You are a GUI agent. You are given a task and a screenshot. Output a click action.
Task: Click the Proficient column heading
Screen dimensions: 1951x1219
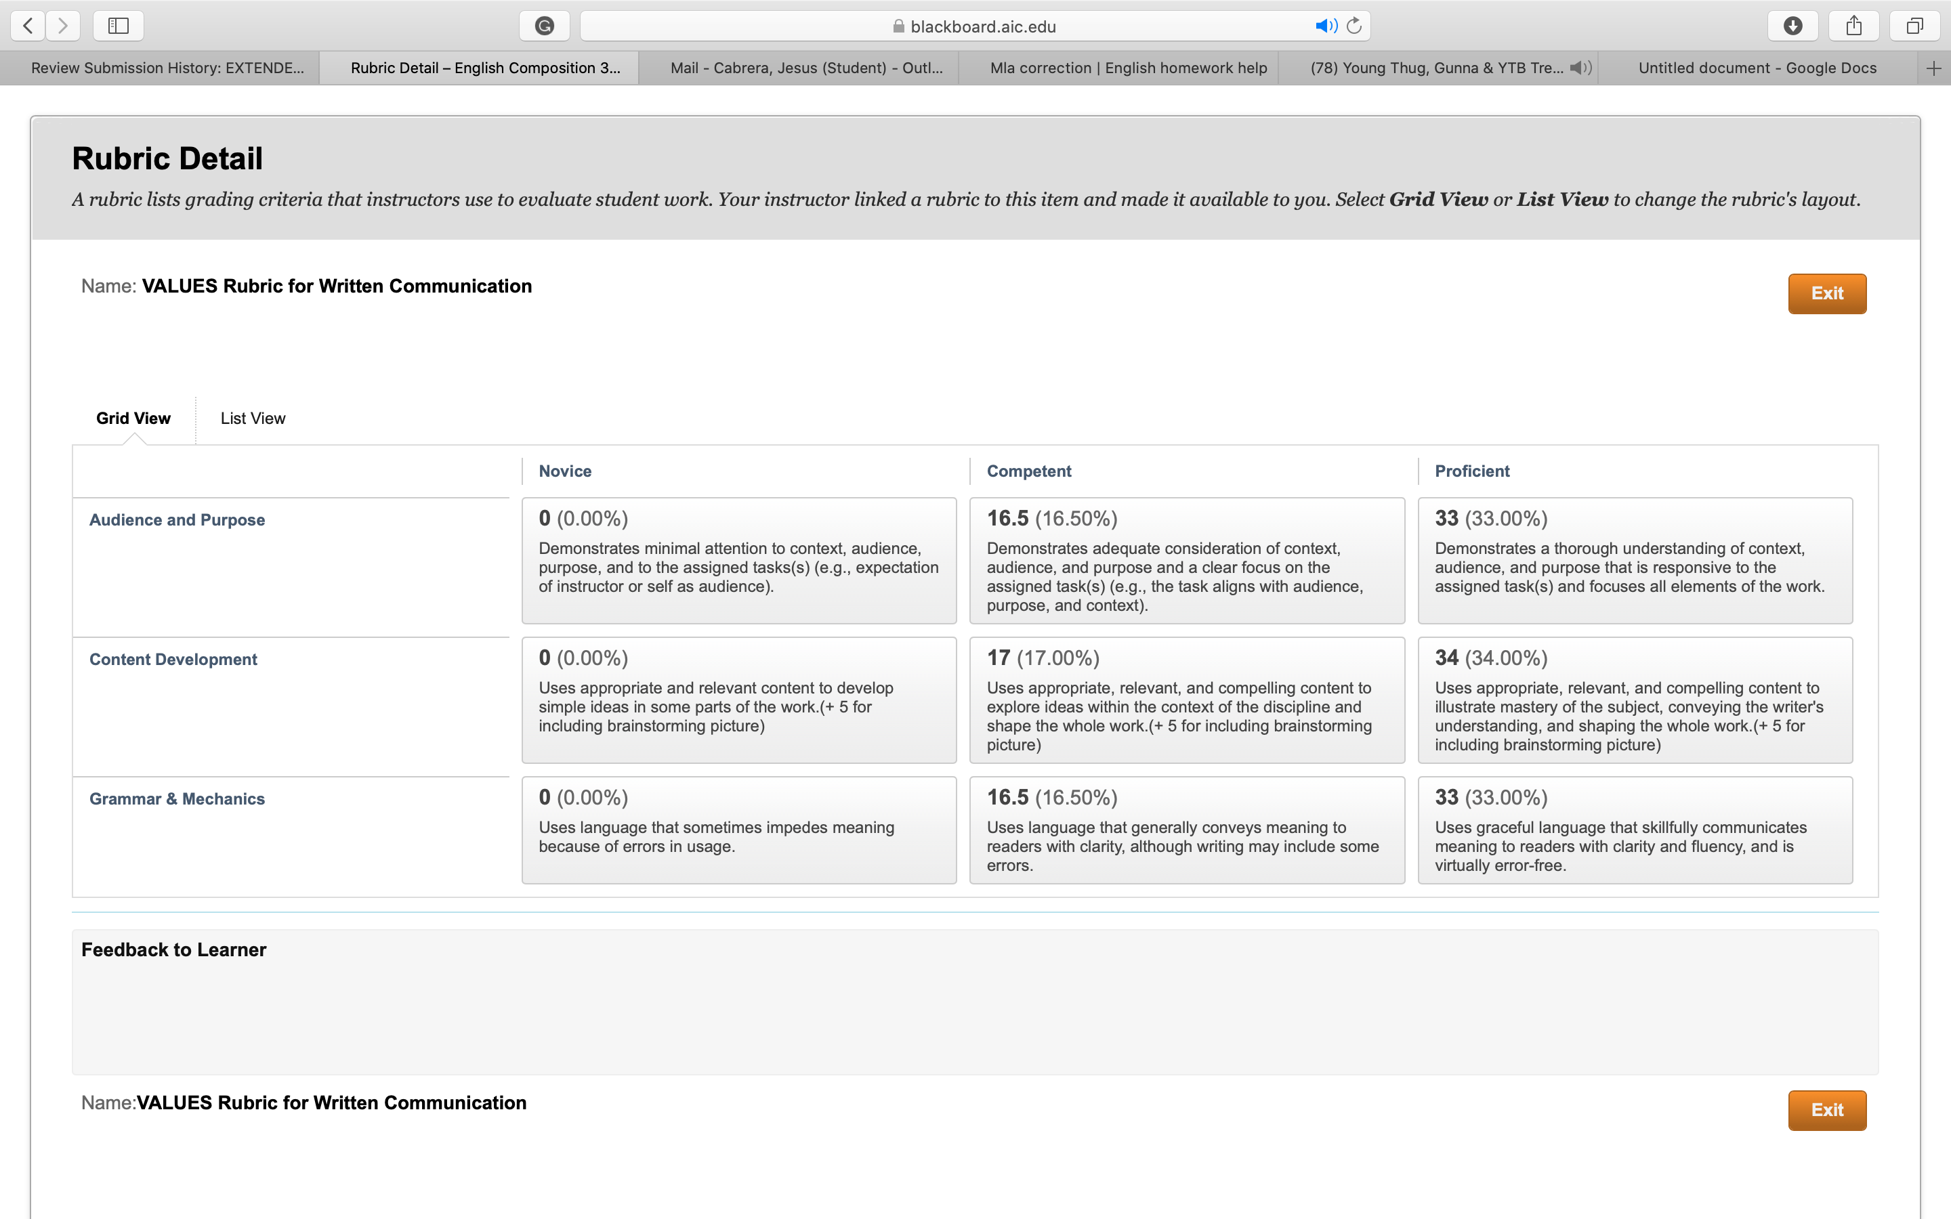[x=1472, y=471]
